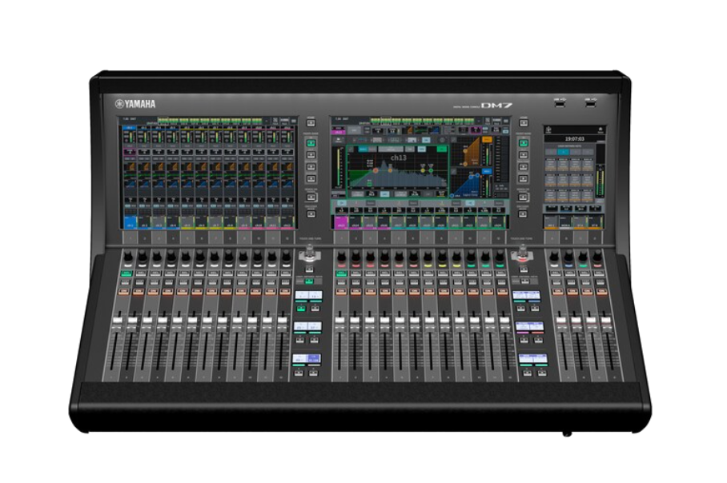
Task: Tap the bracketed key beside the left touchscreen
Action: pyautogui.click(x=311, y=197)
